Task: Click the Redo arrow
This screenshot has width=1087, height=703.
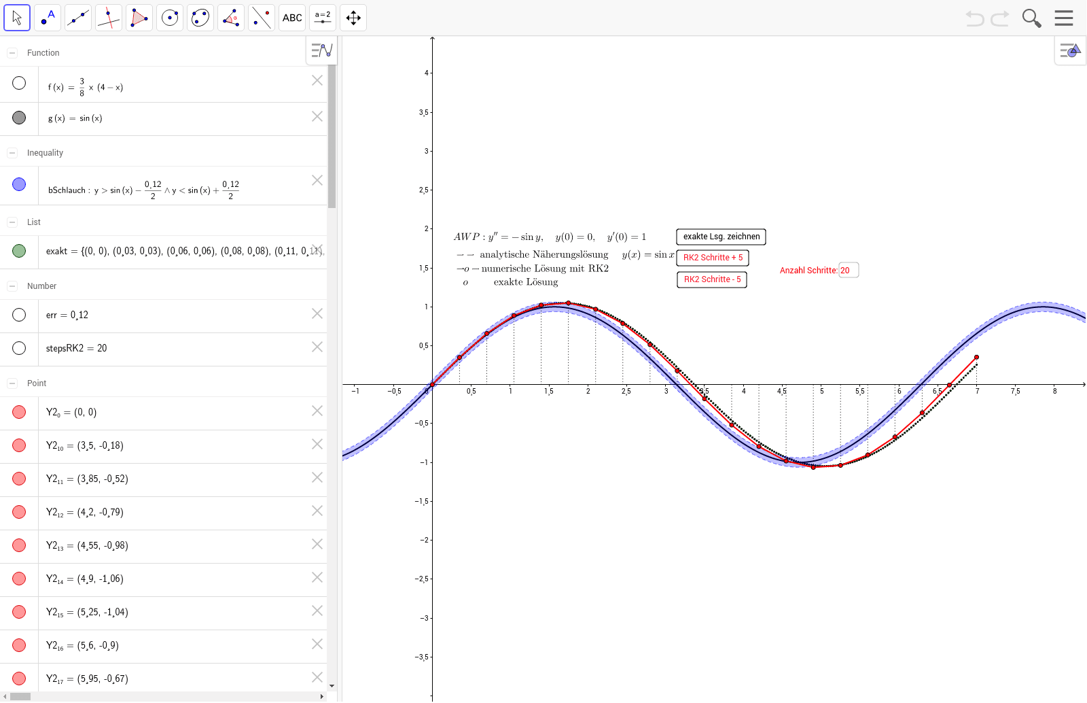Action: click(x=1000, y=18)
